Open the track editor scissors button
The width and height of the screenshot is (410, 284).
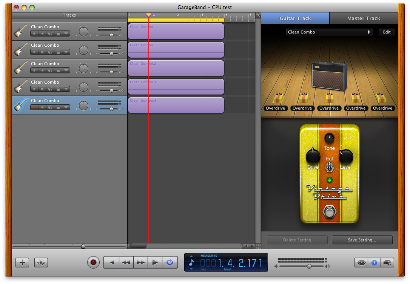41,263
